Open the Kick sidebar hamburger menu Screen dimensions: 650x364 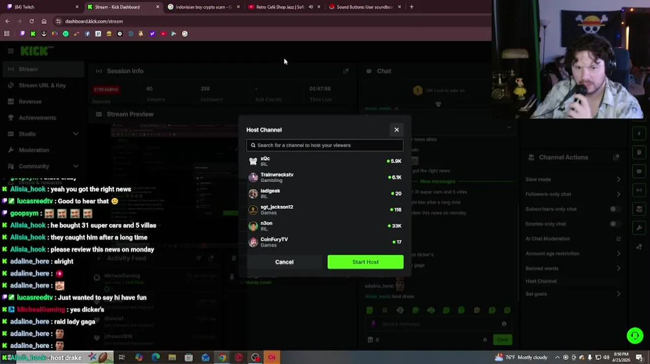coord(11,51)
